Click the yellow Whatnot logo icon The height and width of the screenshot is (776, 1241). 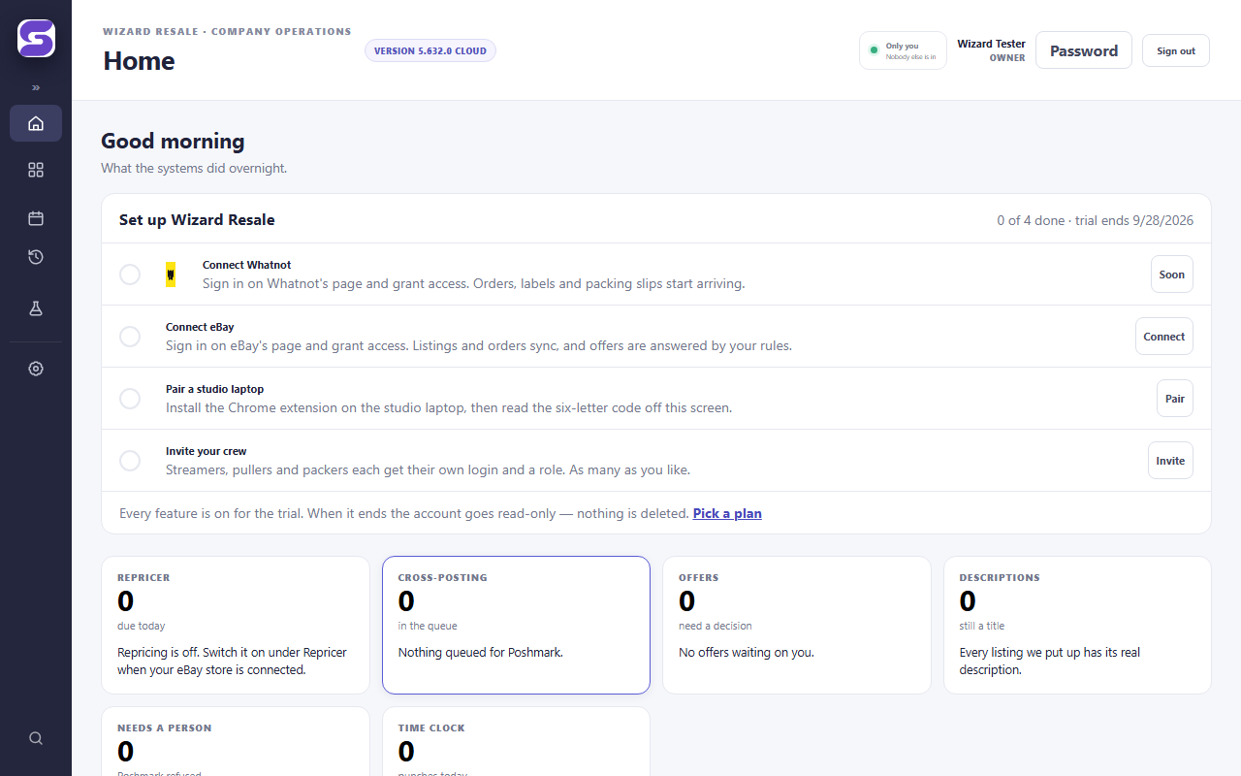171,275
